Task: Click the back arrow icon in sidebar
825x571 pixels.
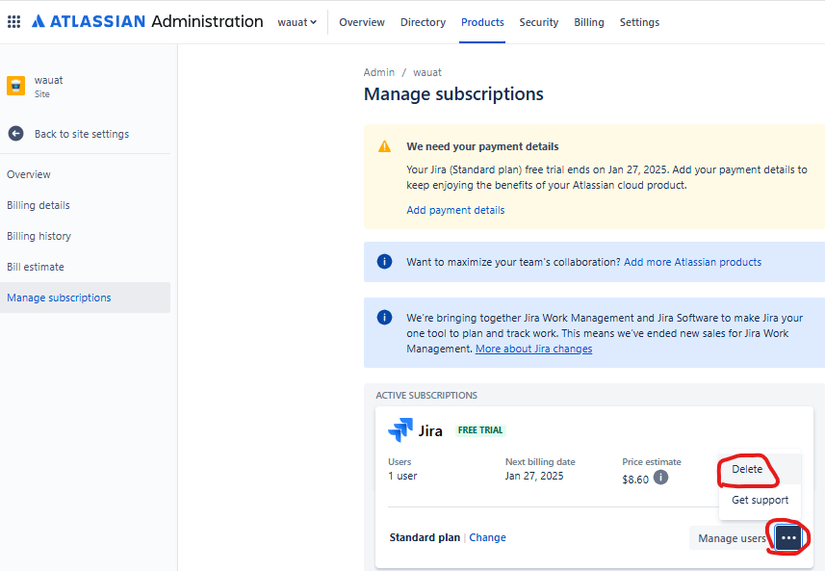Action: [x=15, y=134]
